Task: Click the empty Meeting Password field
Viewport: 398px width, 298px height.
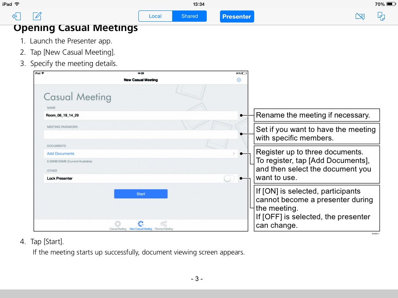Action: point(141,134)
